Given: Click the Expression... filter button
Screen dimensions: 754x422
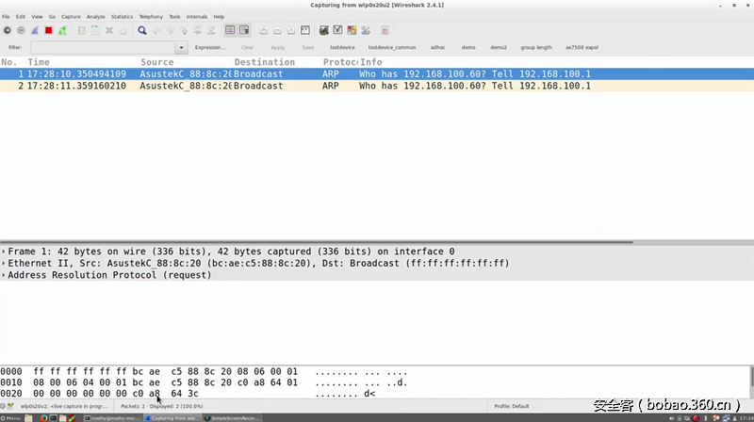Looking at the screenshot, I should (209, 48).
